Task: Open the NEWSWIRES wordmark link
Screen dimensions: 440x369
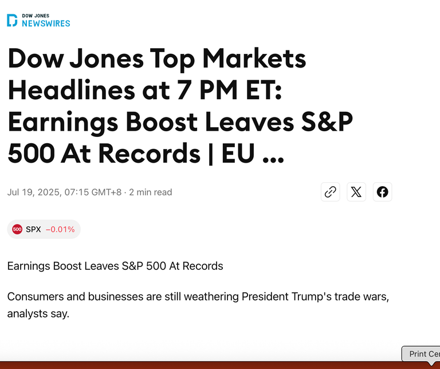Action: point(46,23)
